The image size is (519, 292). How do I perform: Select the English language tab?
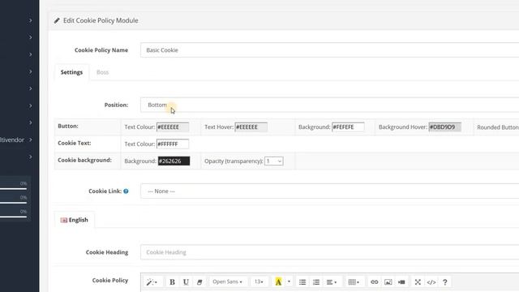pyautogui.click(x=75, y=220)
